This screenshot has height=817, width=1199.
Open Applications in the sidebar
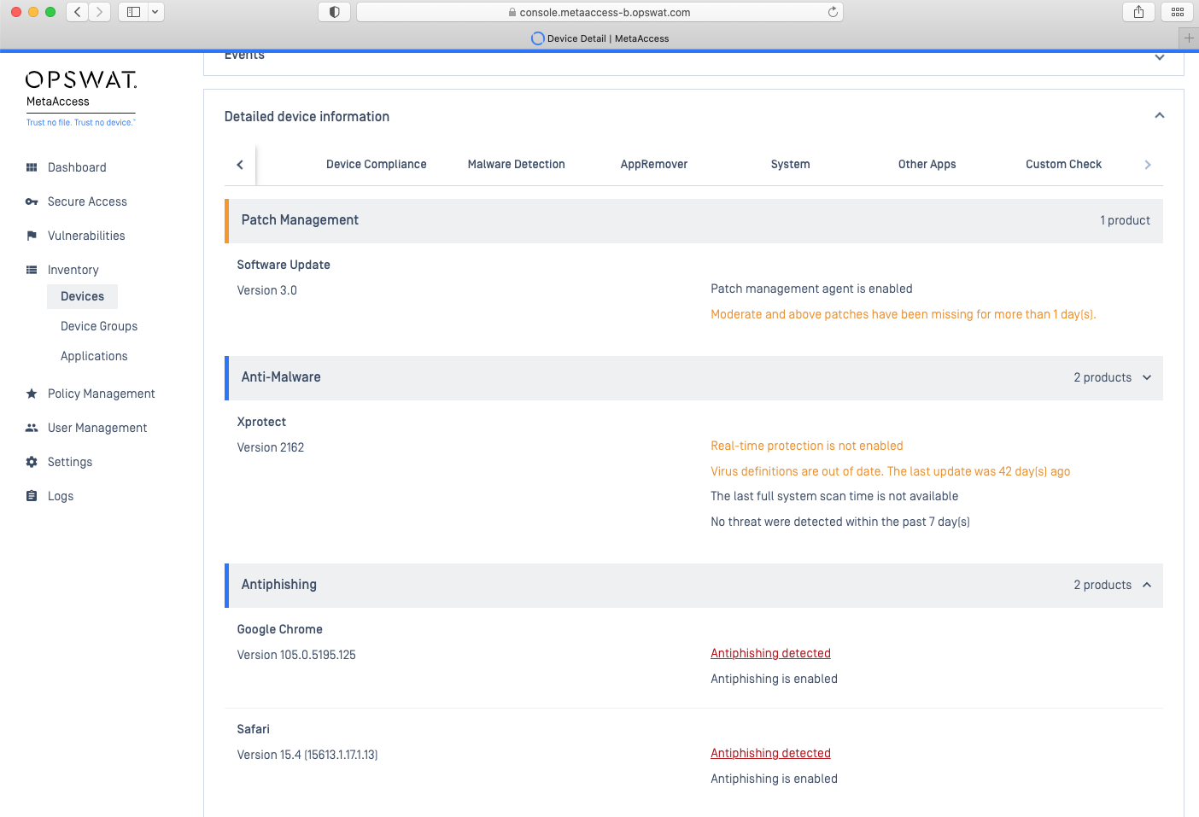click(94, 356)
